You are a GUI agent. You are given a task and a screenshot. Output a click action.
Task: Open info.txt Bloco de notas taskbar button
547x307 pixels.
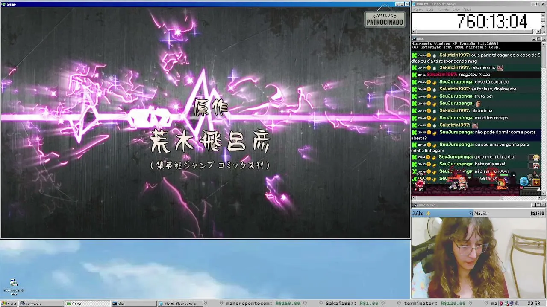(180, 304)
